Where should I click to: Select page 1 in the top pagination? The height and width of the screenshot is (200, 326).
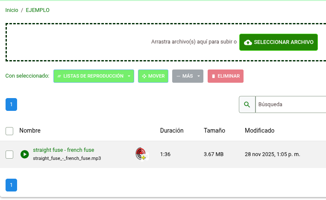11,104
